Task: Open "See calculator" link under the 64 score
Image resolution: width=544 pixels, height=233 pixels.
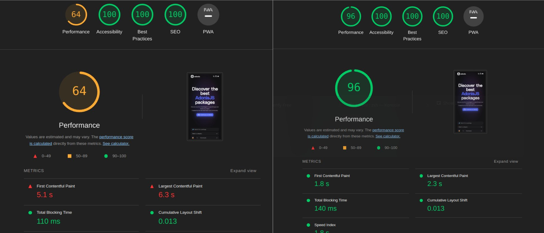Action: [x=116, y=144]
